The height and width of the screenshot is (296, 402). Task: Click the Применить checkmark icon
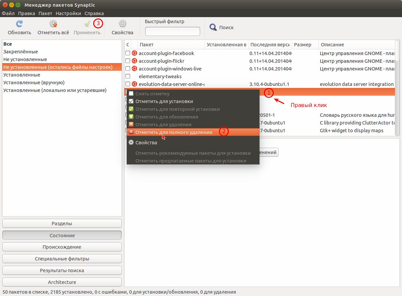click(87, 24)
